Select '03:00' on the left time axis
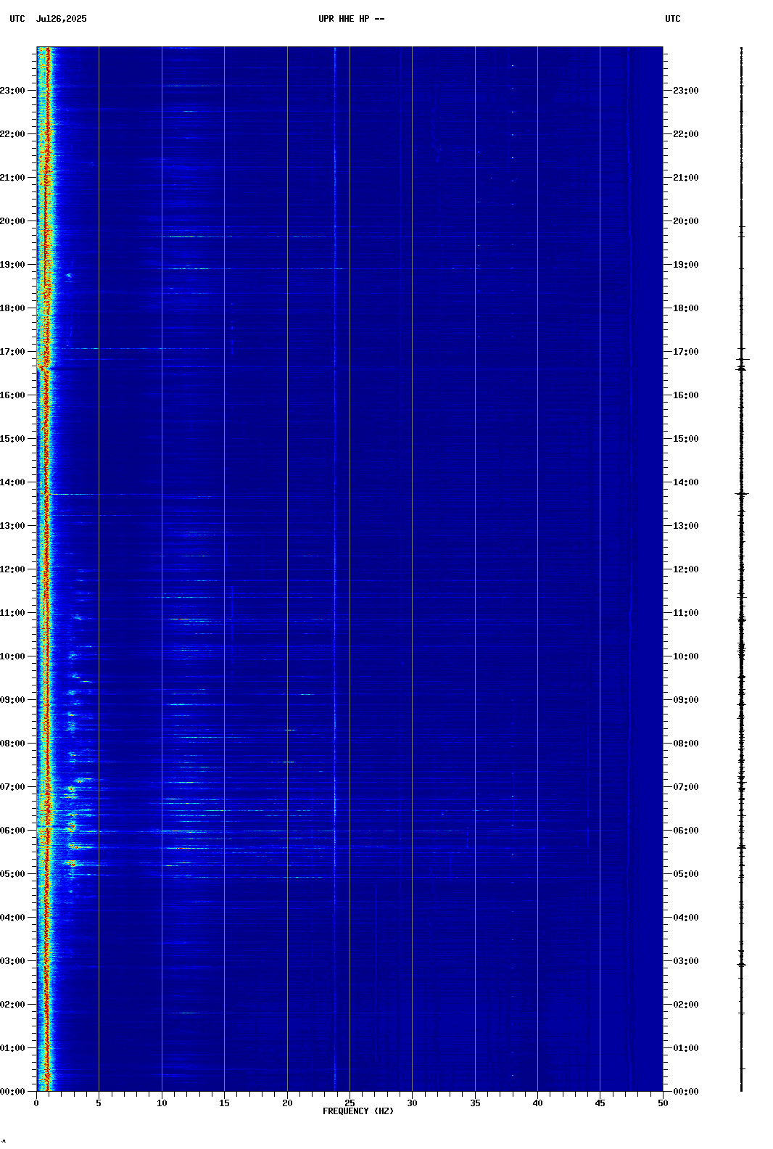The height and width of the screenshot is (1149, 773). coord(12,961)
